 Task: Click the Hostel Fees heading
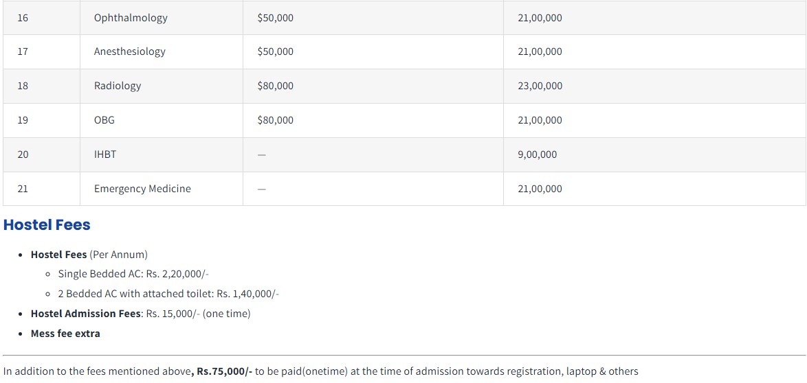click(47, 225)
